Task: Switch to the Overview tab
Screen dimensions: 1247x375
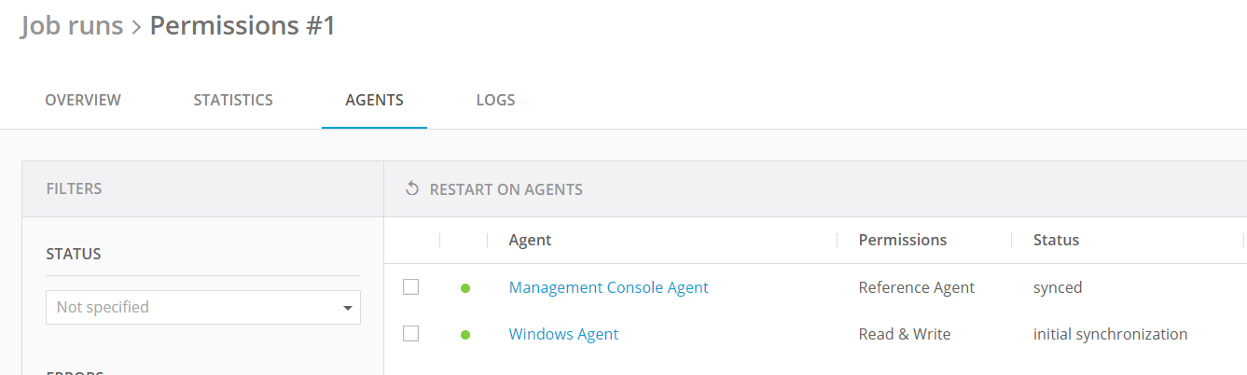Action: 83,100
